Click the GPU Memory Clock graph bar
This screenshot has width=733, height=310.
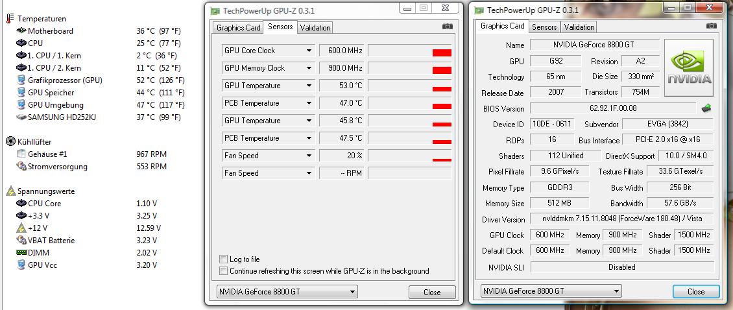442,70
